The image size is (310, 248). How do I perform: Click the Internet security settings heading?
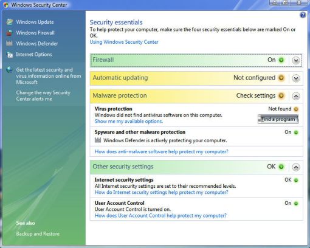tap(124, 180)
